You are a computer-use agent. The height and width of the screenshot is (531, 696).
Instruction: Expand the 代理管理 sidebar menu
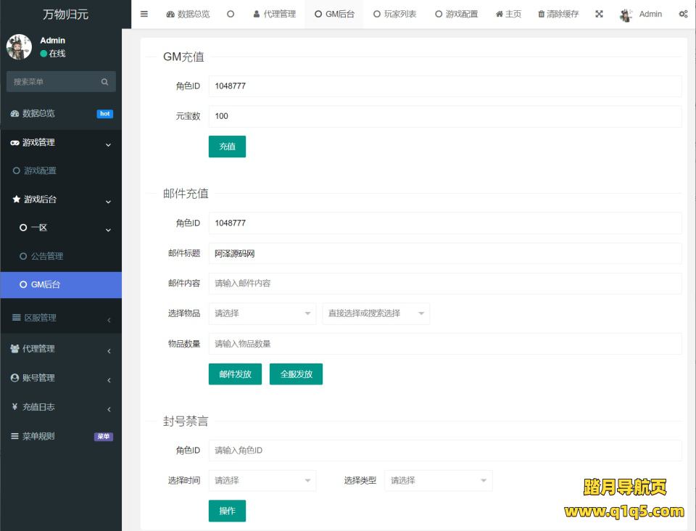click(x=61, y=349)
